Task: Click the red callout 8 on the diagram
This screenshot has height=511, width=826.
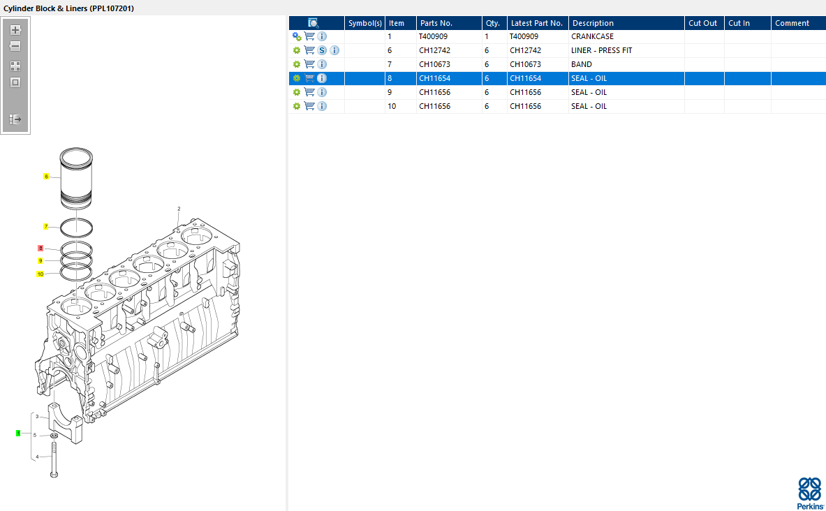Action: (40, 249)
